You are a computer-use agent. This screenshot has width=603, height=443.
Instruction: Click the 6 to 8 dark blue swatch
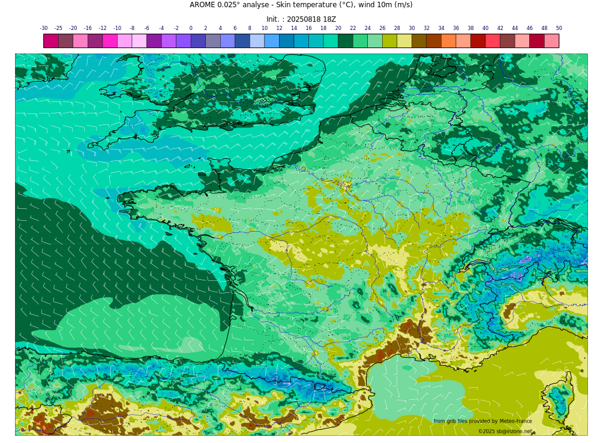[x=242, y=41]
